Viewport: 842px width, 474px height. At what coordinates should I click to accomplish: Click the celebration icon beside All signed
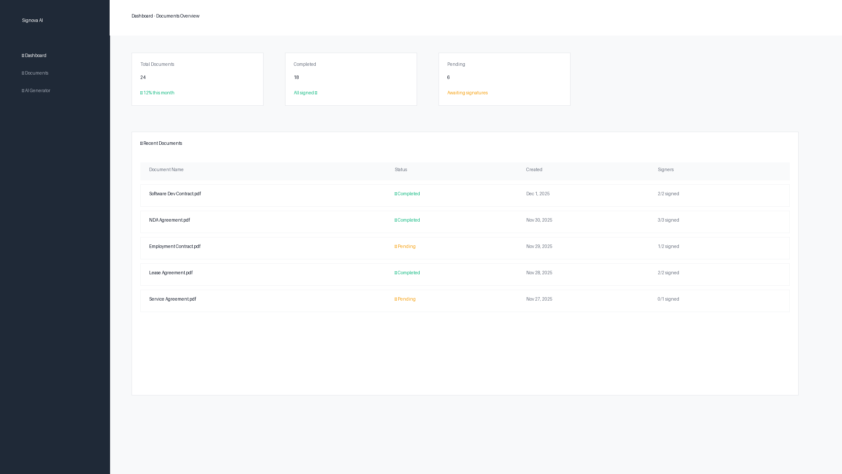point(316,93)
